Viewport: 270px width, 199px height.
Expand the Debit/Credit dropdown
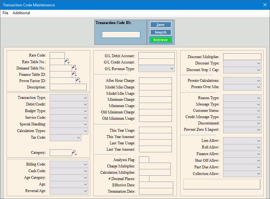point(69,104)
